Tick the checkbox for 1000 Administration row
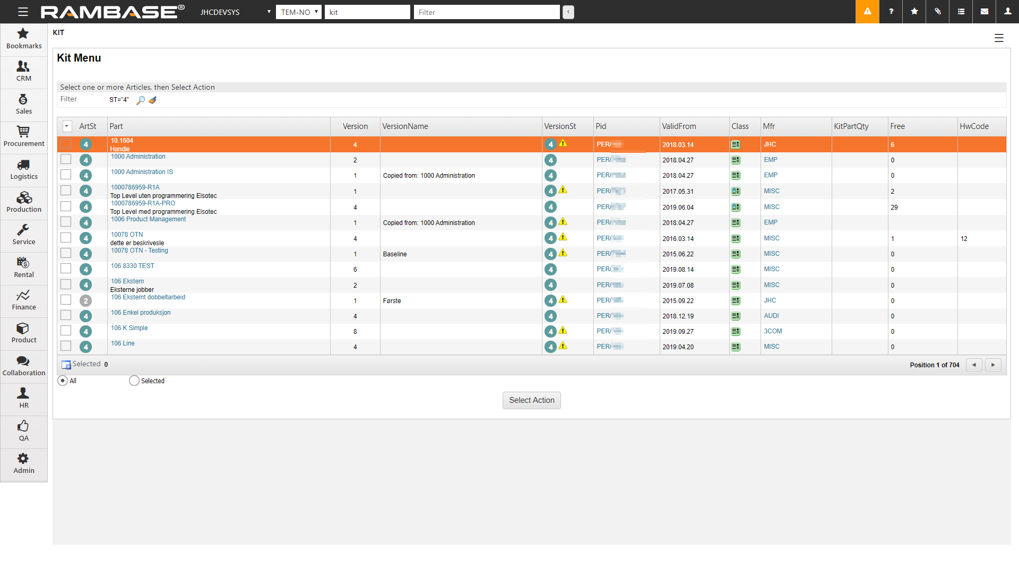This screenshot has width=1019, height=561. point(66,159)
